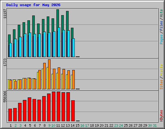Screen dimensions: 165x129
Task: Click the yellow visits bar for day 7
Action: coord(38,81)
